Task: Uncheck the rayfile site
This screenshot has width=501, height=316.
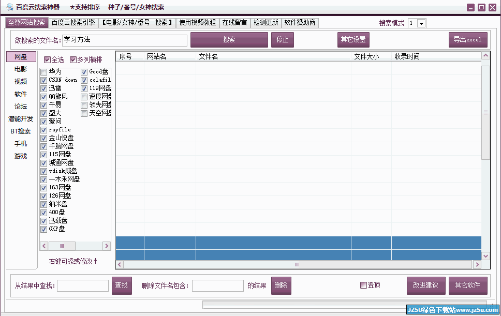Action: pyautogui.click(x=44, y=130)
